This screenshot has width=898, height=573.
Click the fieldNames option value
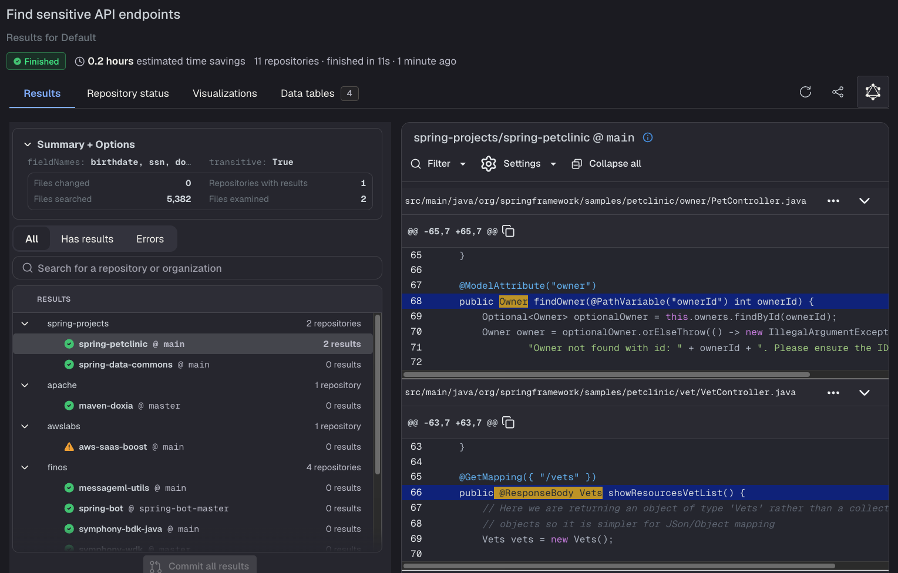click(x=141, y=162)
